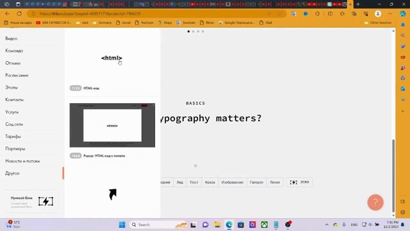This screenshot has height=231, width=410.
Task: Open the YouTube bookmark
Action: 144,23
